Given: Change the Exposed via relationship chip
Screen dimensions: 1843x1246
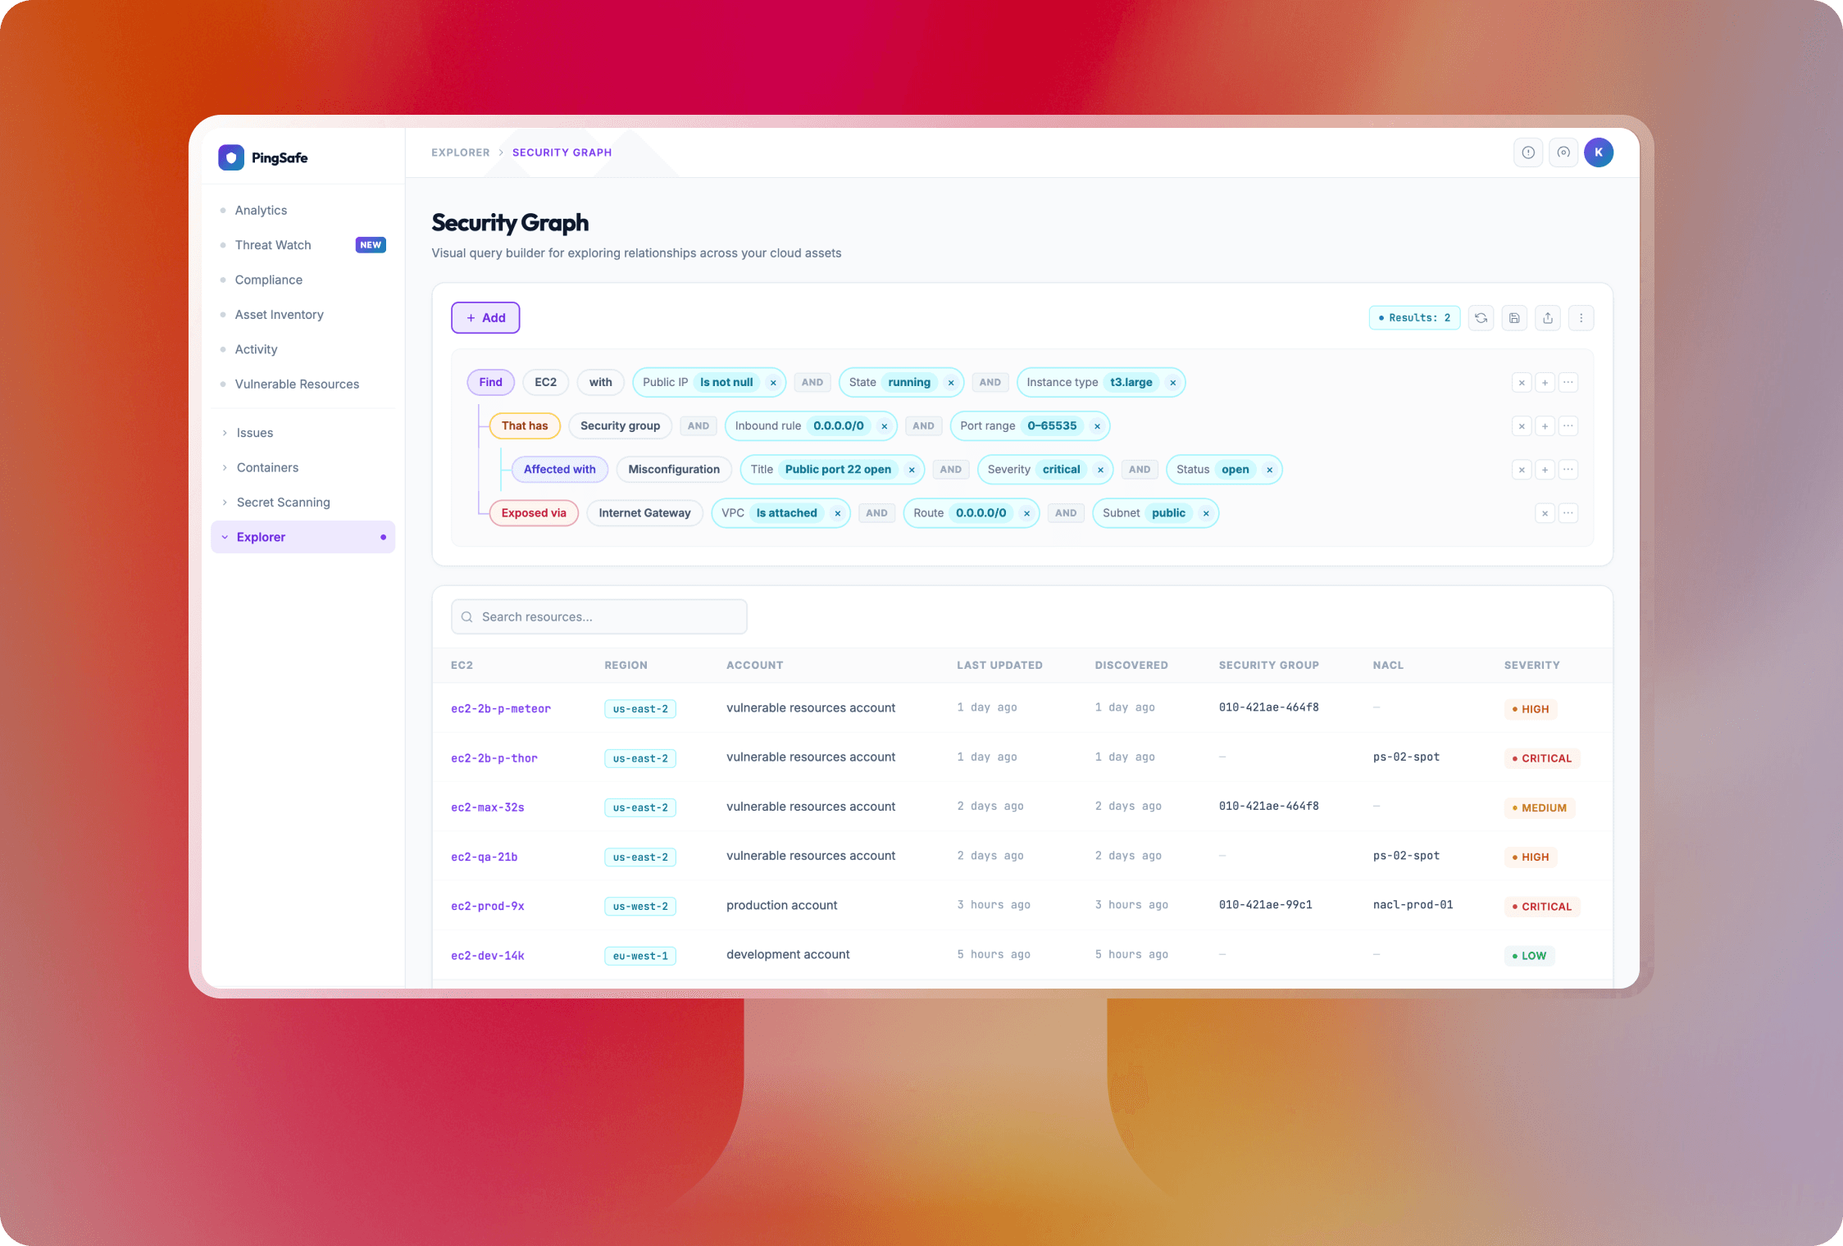Looking at the screenshot, I should pos(534,513).
